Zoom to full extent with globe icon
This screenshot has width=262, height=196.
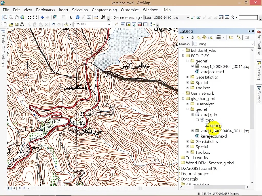coord(22,17)
